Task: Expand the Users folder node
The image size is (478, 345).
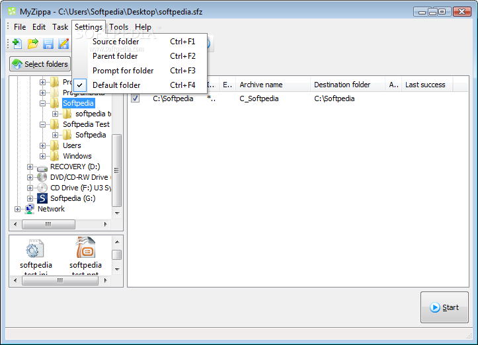Action: point(43,145)
